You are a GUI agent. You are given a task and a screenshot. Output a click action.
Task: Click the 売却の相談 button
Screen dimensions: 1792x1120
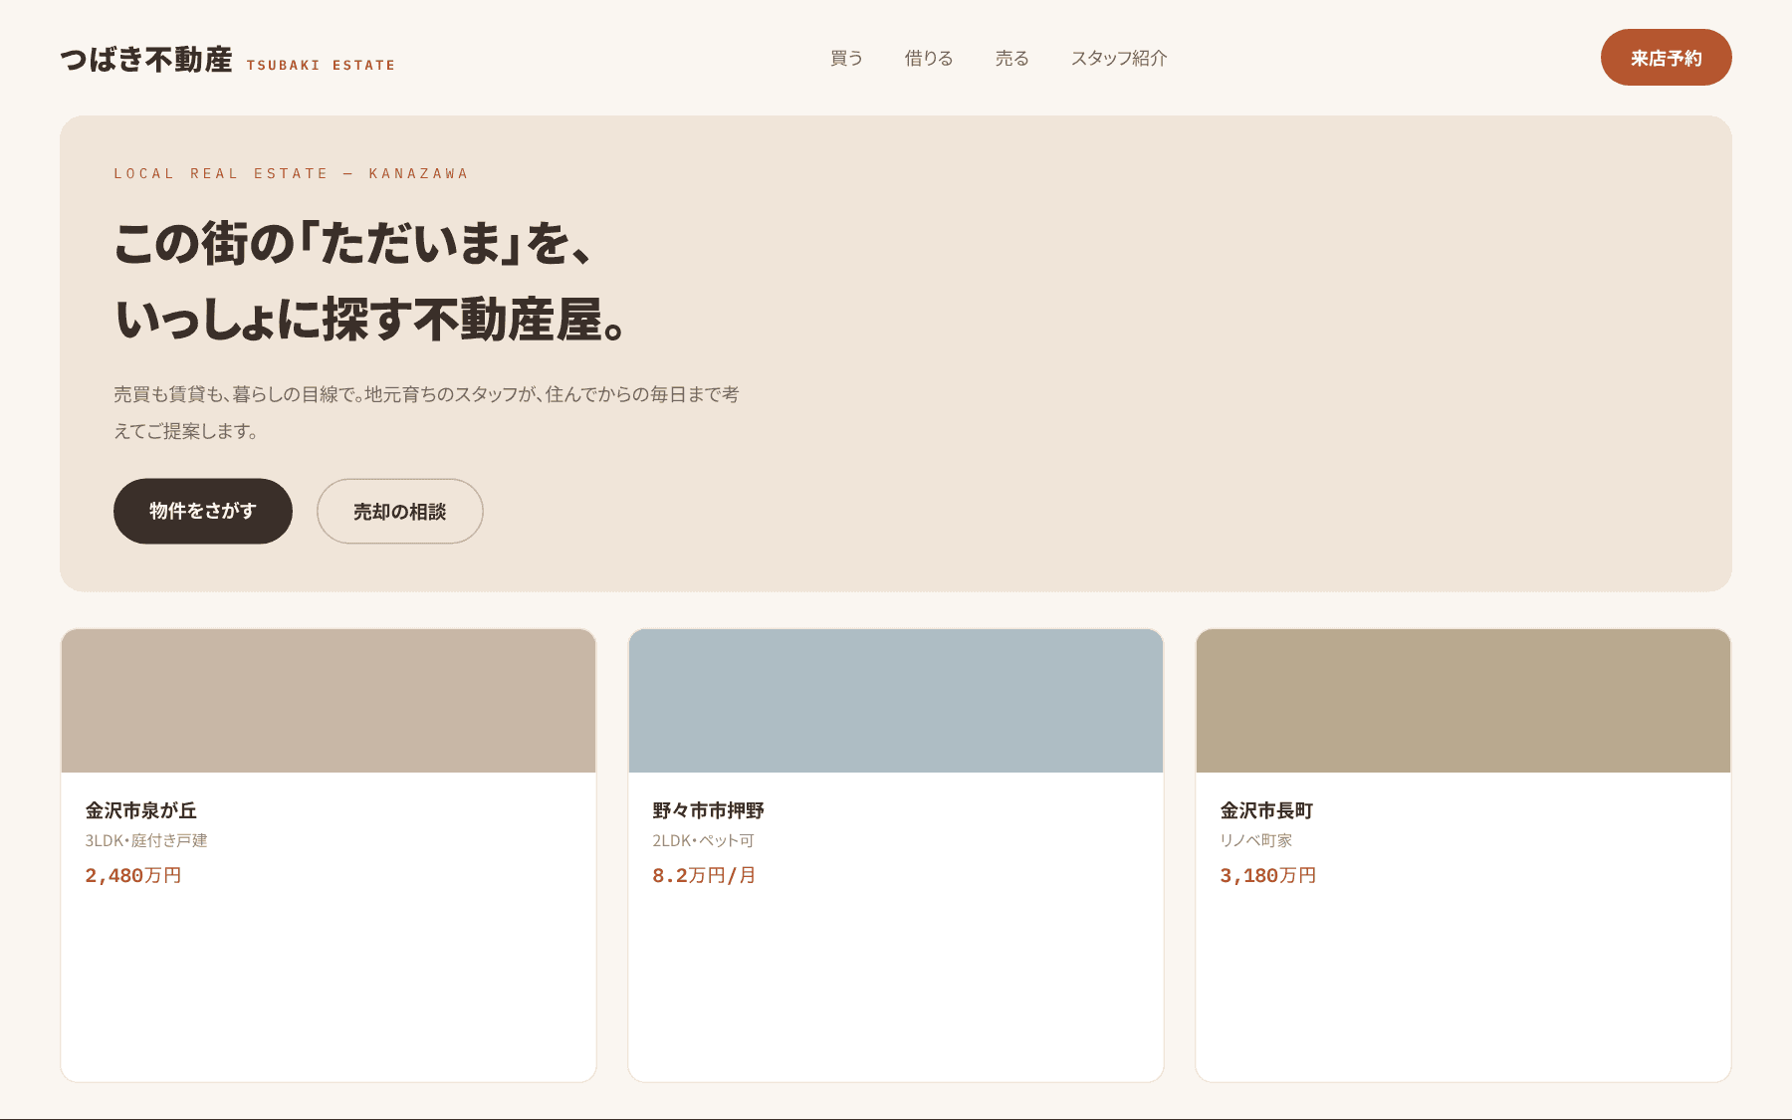(400, 511)
